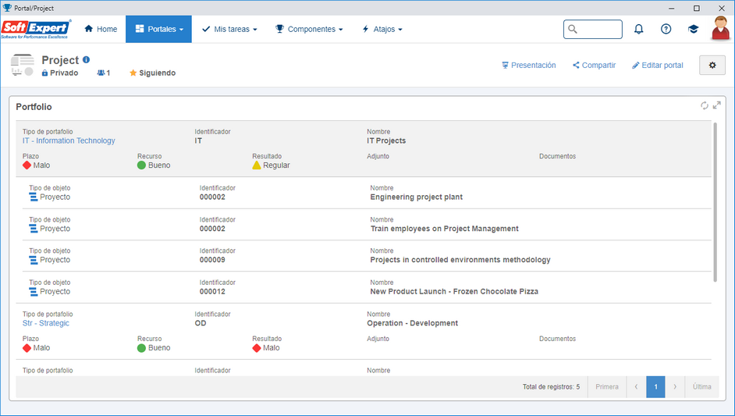Image resolution: width=735 pixels, height=416 pixels.
Task: Open Str - Strategic portfolio type link
Action: [x=46, y=323]
